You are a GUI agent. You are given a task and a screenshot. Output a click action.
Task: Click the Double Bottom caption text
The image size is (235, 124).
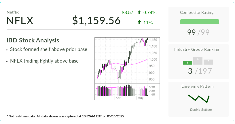[201, 110]
